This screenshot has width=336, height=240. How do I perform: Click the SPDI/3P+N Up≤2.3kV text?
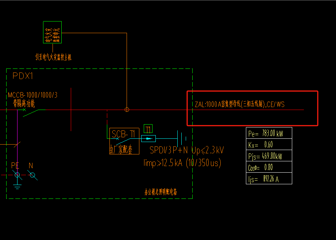click(x=187, y=150)
